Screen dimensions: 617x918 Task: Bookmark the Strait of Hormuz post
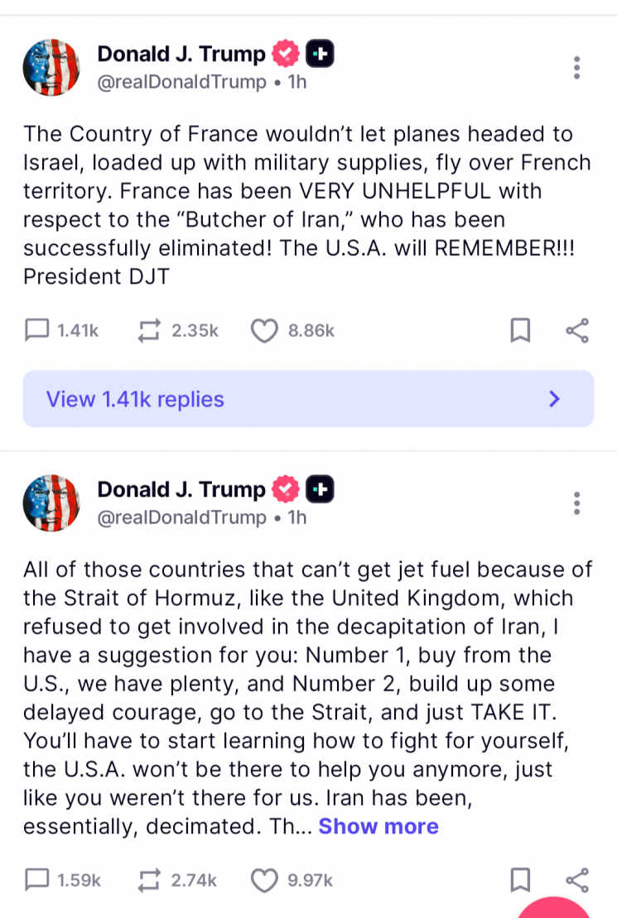pos(520,880)
